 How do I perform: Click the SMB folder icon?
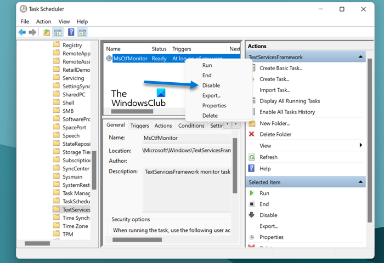(57, 110)
